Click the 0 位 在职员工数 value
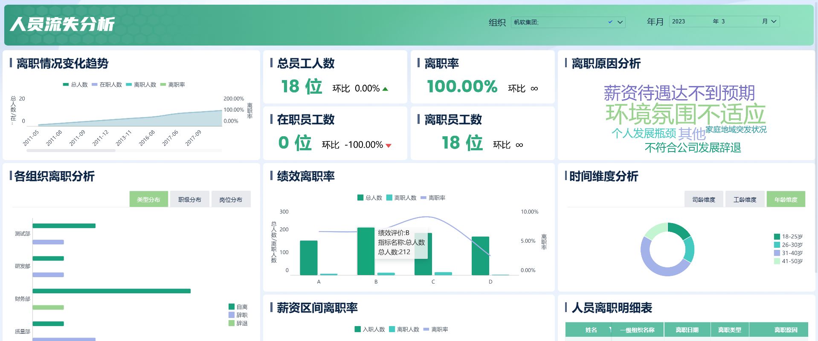Screen dimensions: 818x341 coord(295,143)
